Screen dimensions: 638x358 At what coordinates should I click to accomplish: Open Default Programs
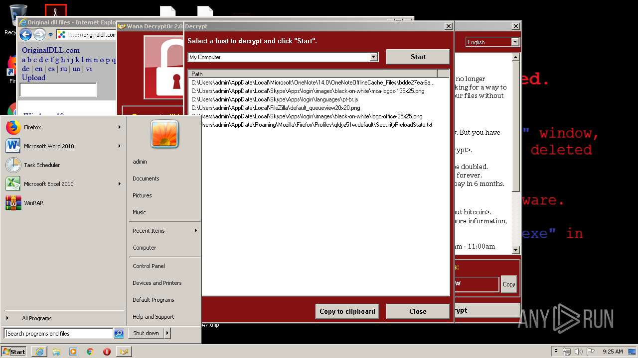point(154,300)
